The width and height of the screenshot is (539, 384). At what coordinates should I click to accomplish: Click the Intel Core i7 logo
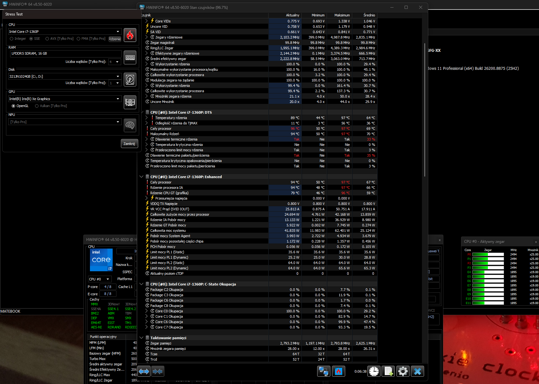(101, 260)
